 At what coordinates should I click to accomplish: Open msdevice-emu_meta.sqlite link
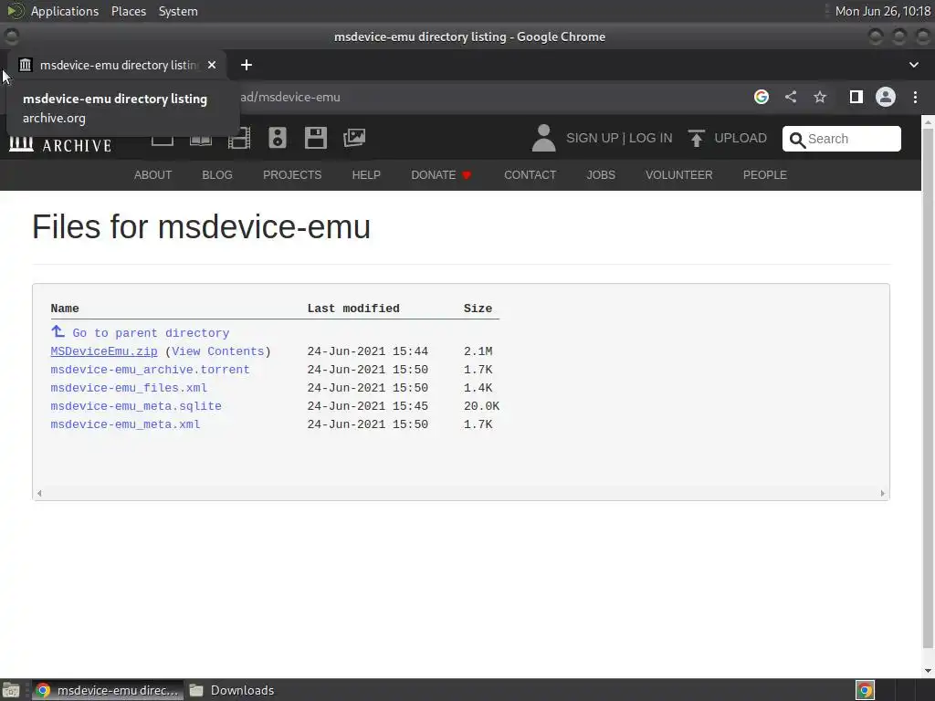coord(136,406)
